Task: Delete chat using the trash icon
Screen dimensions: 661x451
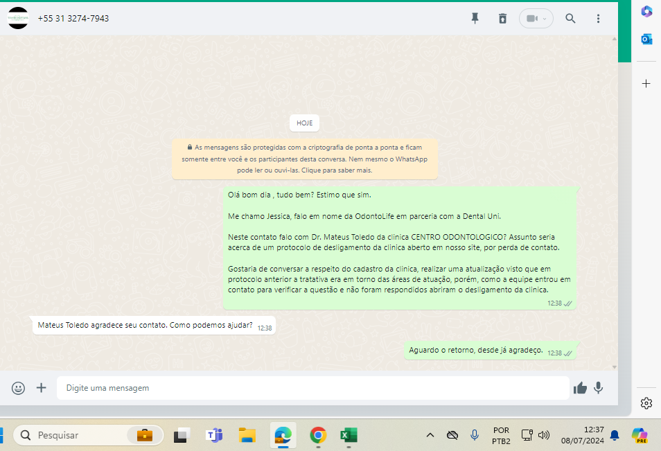Action: pos(502,19)
